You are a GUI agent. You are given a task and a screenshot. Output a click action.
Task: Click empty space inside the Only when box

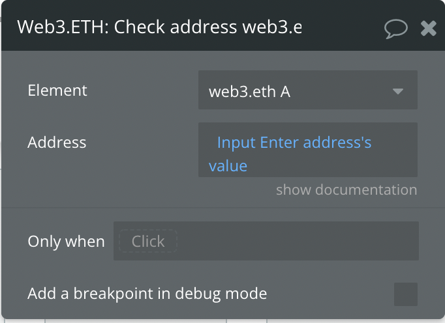click(x=298, y=241)
